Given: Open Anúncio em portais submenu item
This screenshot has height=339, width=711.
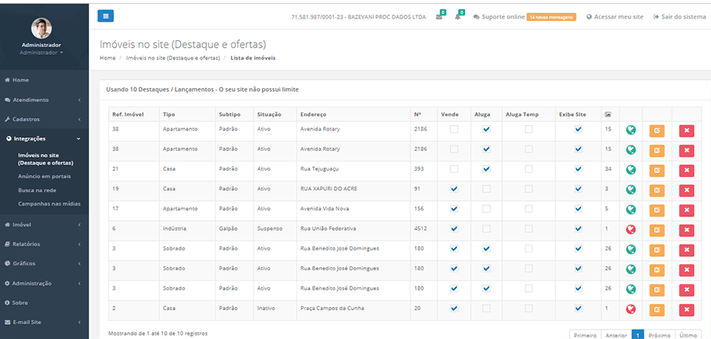Looking at the screenshot, I should click(x=45, y=177).
